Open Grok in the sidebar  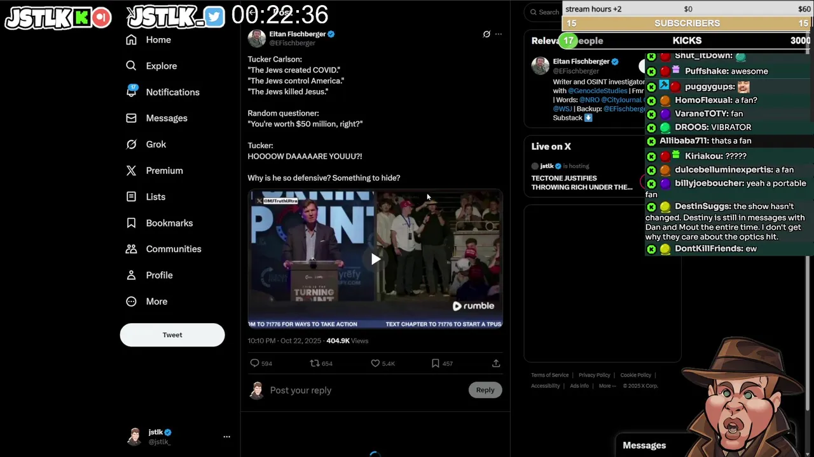tap(146, 144)
